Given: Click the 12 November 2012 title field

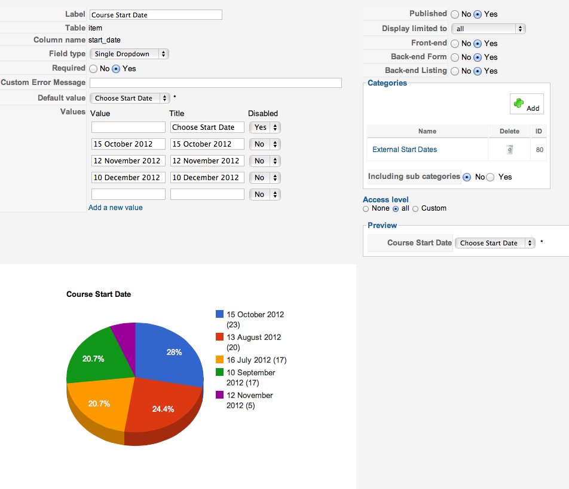Looking at the screenshot, I should [207, 160].
